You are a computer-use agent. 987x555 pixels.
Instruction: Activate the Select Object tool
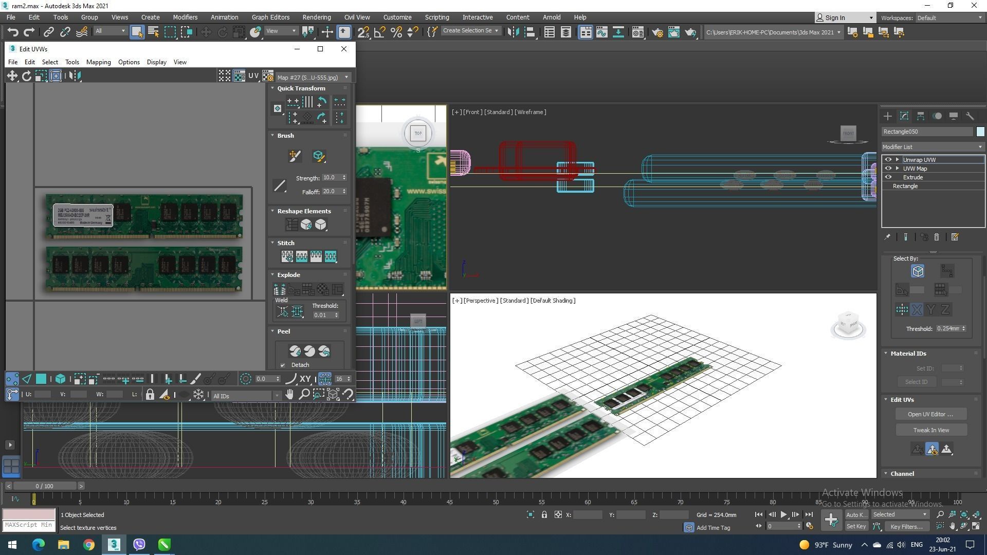[x=137, y=32]
